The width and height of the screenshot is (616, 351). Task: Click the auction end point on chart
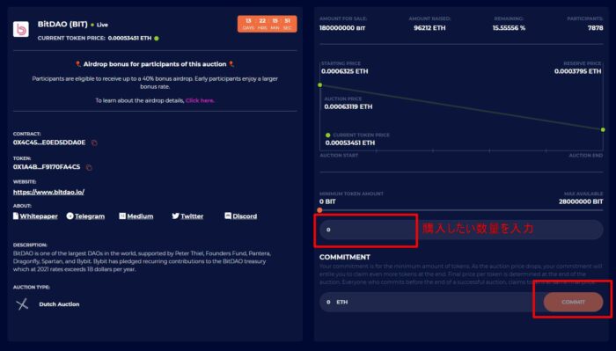603,129
